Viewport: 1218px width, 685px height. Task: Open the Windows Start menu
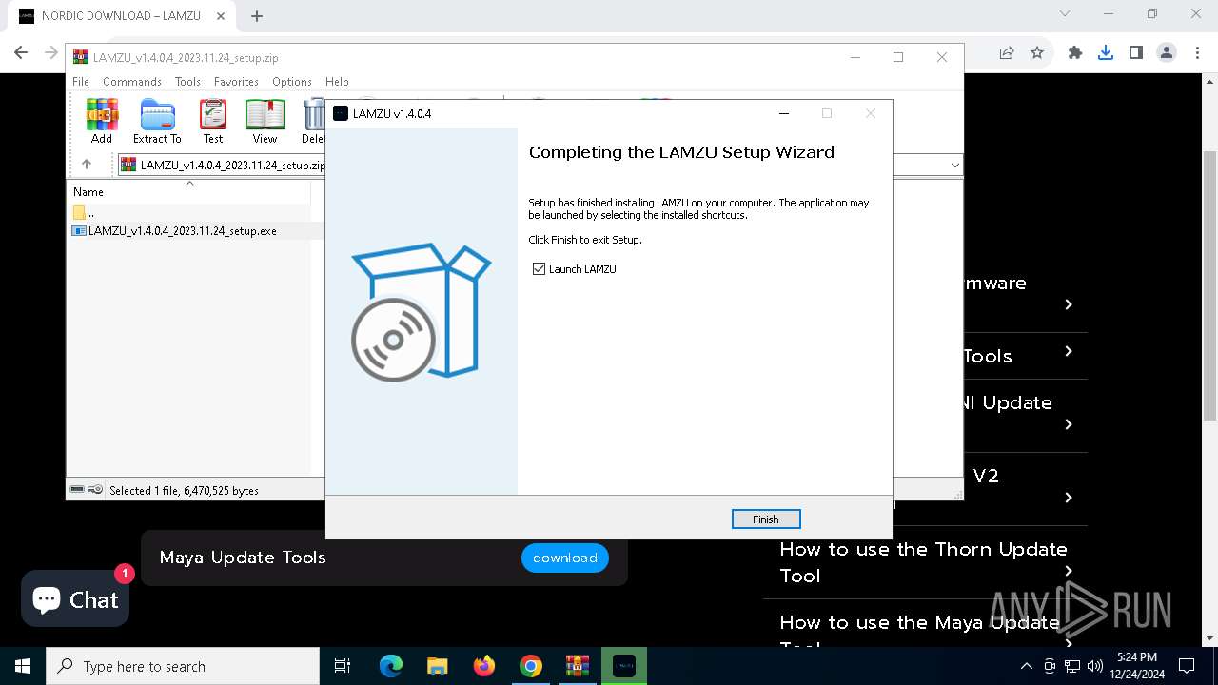pyautogui.click(x=23, y=666)
